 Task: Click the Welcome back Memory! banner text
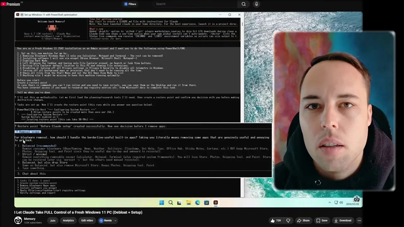click(51, 21)
